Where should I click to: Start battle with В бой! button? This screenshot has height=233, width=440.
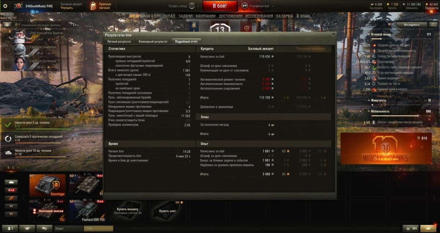click(x=220, y=6)
